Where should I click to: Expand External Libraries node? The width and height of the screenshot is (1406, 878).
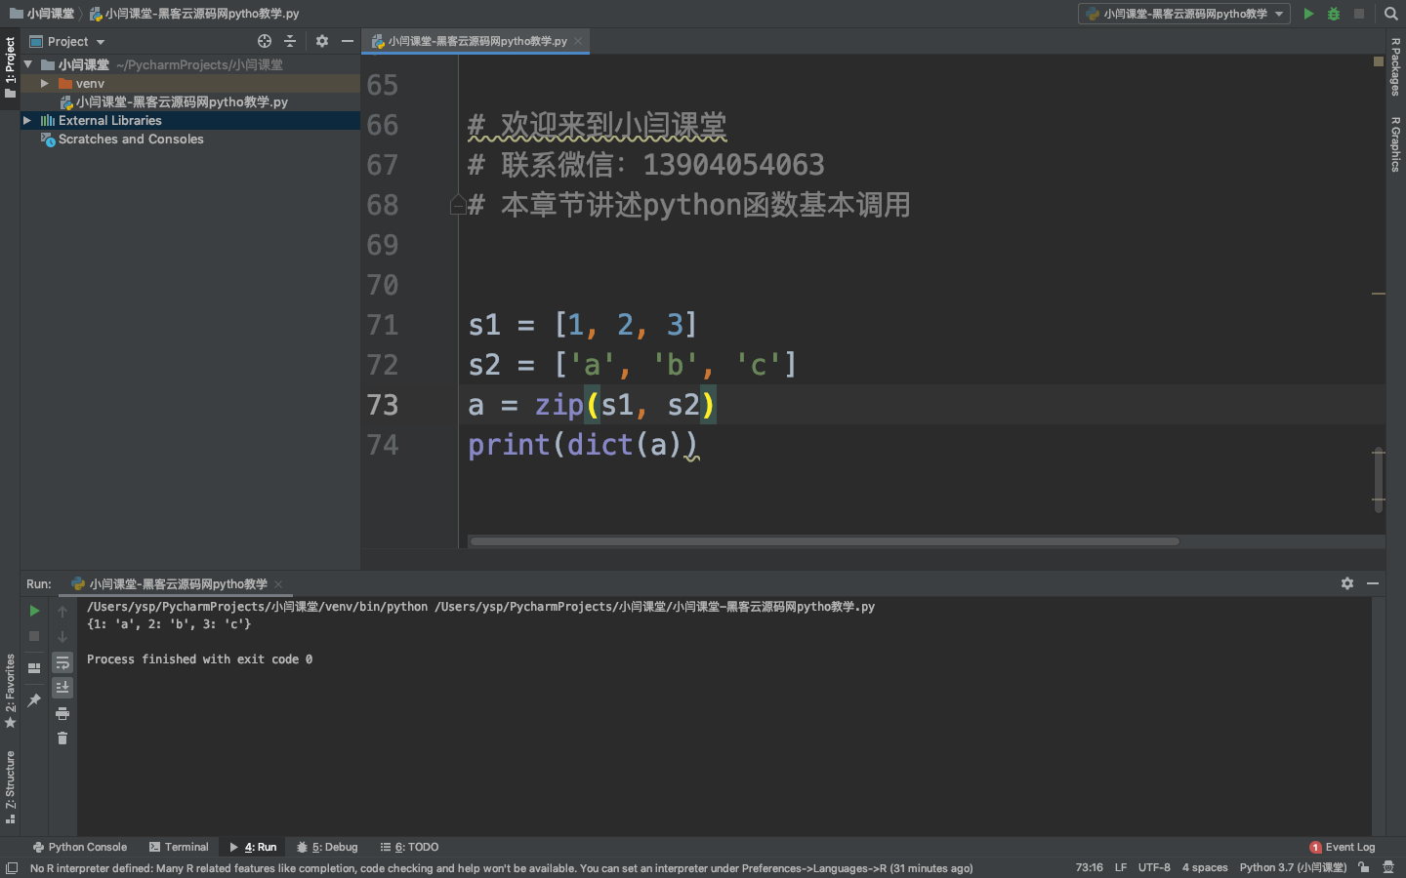pos(27,121)
